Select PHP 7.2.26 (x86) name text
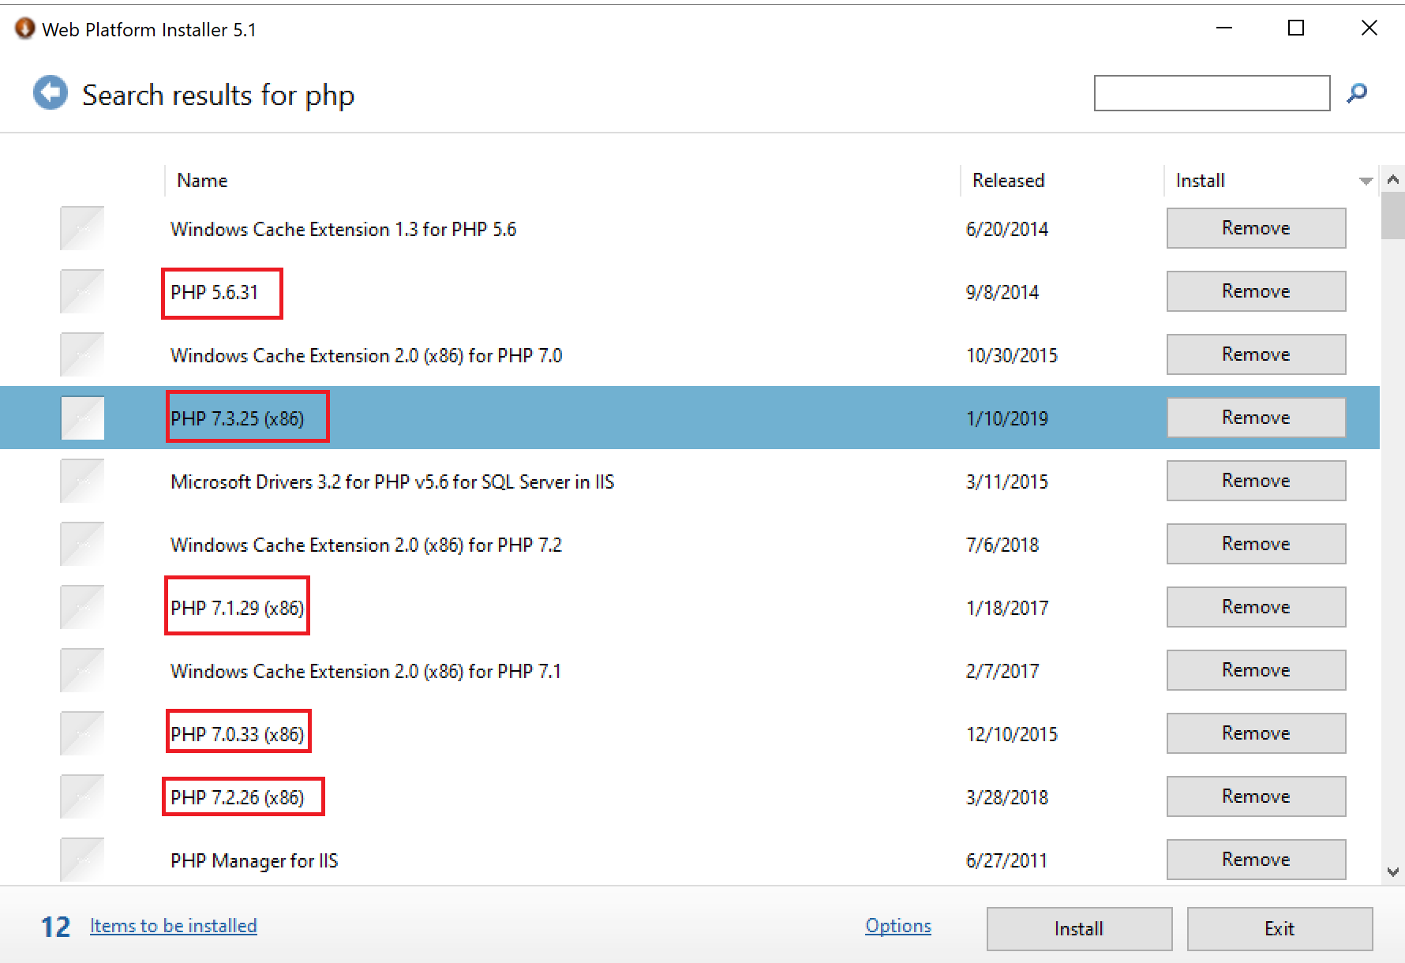This screenshot has height=963, width=1405. (x=238, y=797)
